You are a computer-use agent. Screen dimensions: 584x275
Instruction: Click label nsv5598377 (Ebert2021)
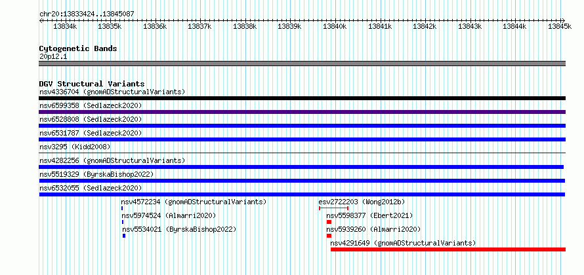coord(370,215)
